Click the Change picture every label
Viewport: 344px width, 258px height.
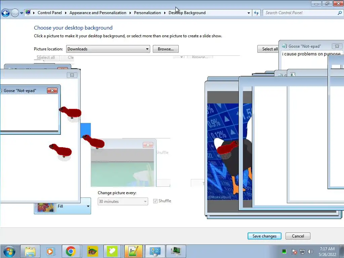click(x=117, y=193)
